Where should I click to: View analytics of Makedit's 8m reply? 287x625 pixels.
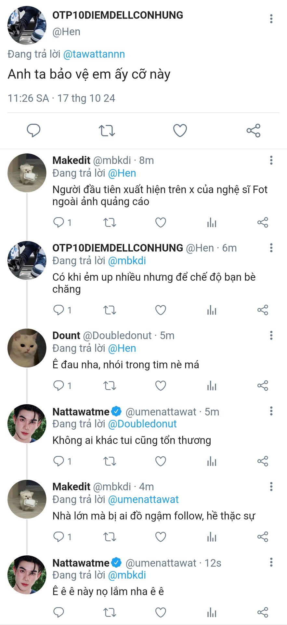212,223
